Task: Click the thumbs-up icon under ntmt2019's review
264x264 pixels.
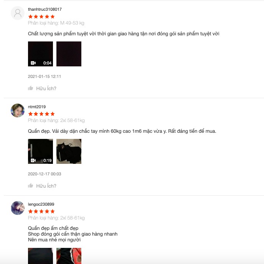Action: 30,186
